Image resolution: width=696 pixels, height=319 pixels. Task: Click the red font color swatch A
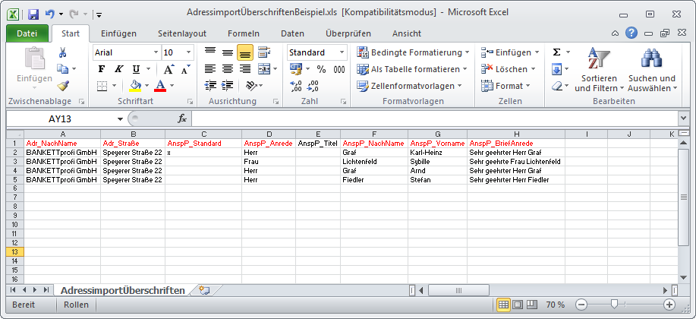click(161, 85)
